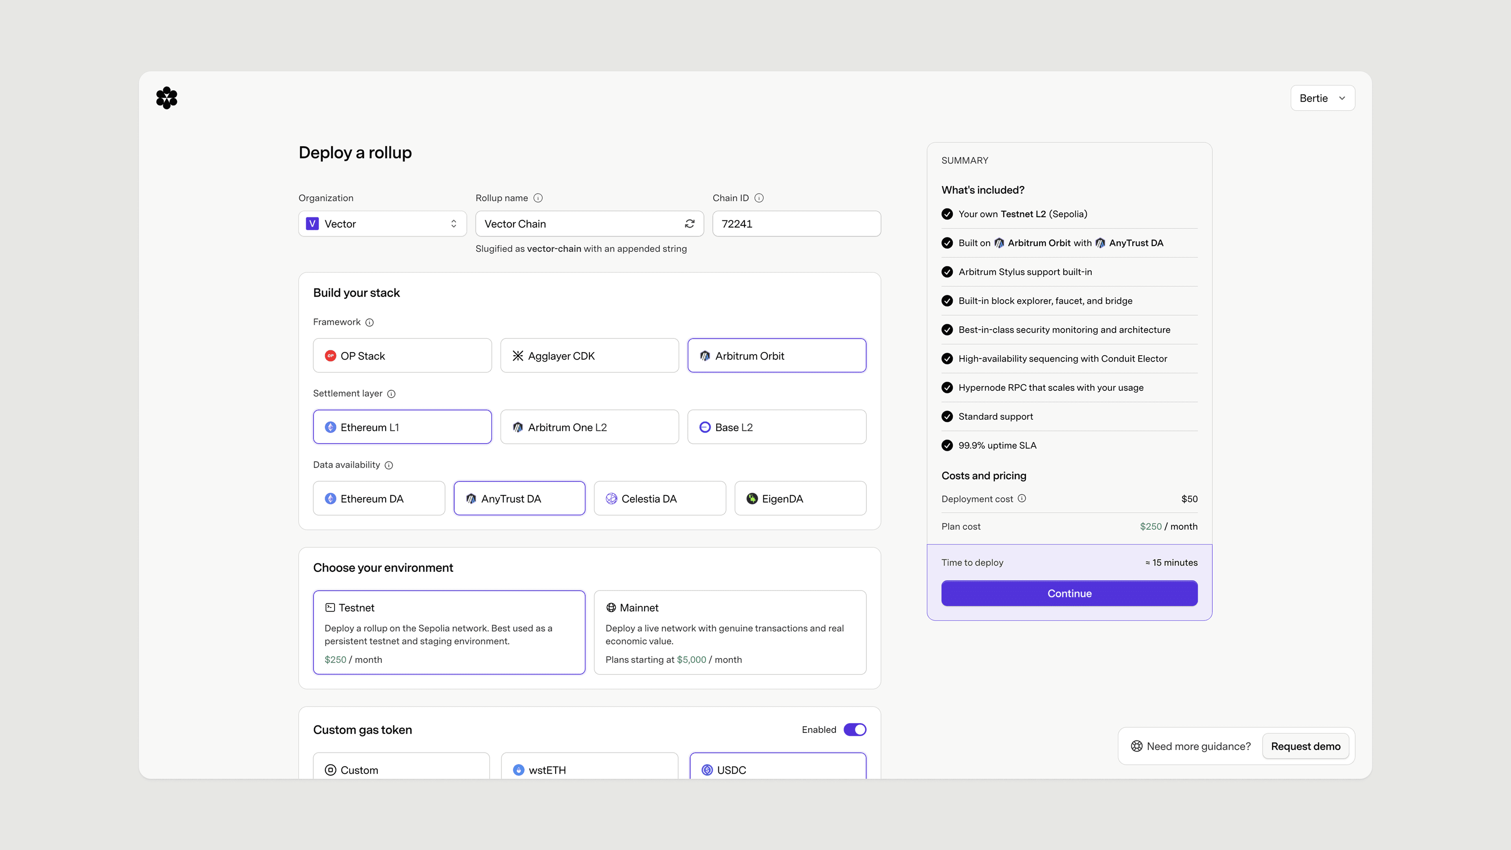
Task: Open the Vector organization dropdown
Action: point(382,224)
